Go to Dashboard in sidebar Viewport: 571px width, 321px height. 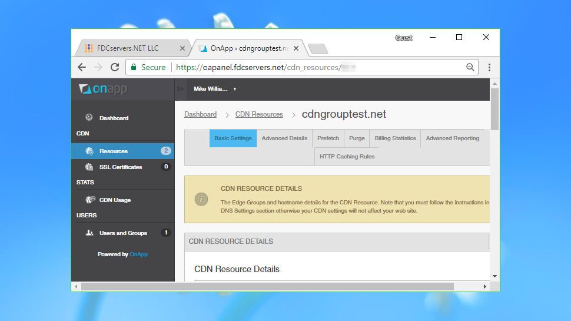pyautogui.click(x=123, y=118)
